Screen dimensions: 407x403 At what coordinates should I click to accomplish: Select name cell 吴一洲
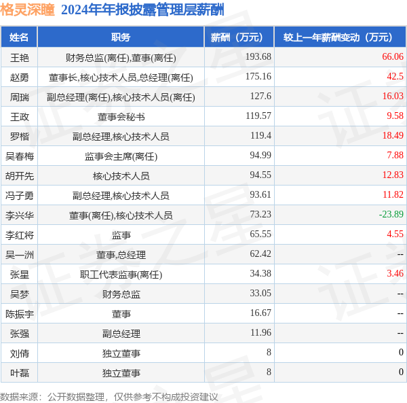coord(20,255)
